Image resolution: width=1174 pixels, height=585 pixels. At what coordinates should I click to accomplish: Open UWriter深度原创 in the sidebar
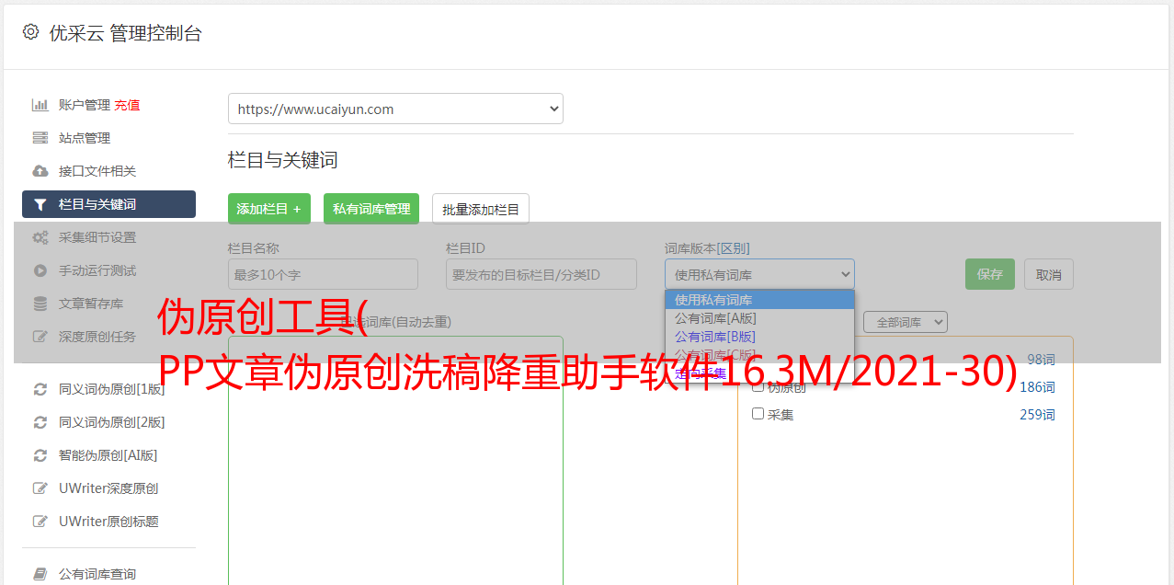108,488
